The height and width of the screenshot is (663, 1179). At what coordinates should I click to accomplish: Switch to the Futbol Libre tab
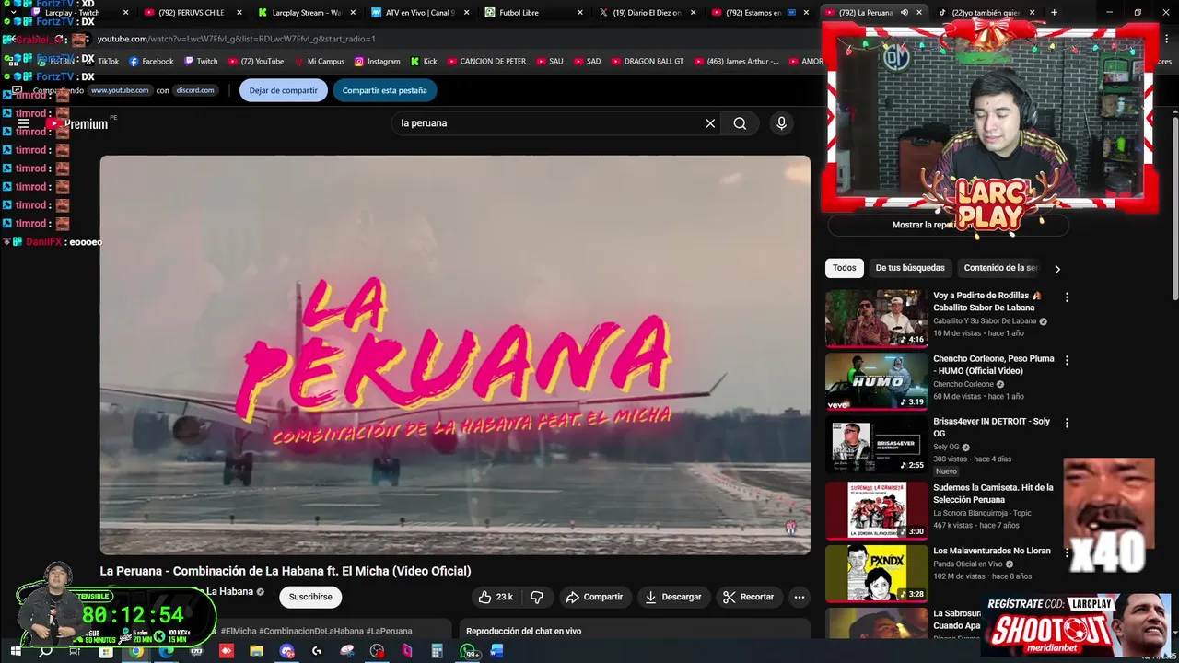tap(533, 13)
